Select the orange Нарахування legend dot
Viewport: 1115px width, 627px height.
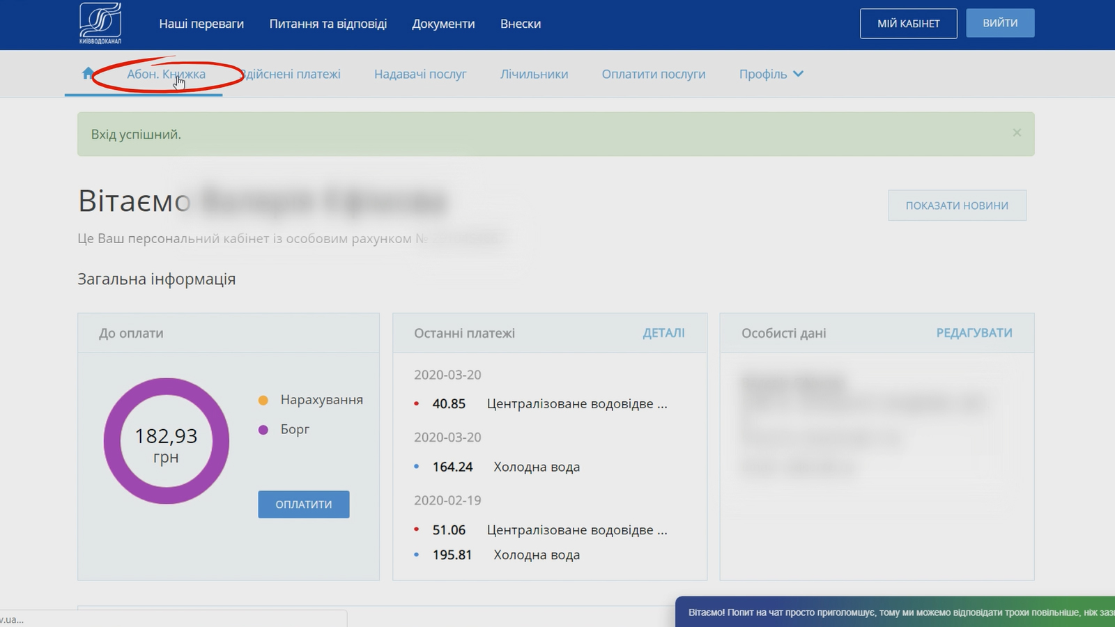coord(263,400)
